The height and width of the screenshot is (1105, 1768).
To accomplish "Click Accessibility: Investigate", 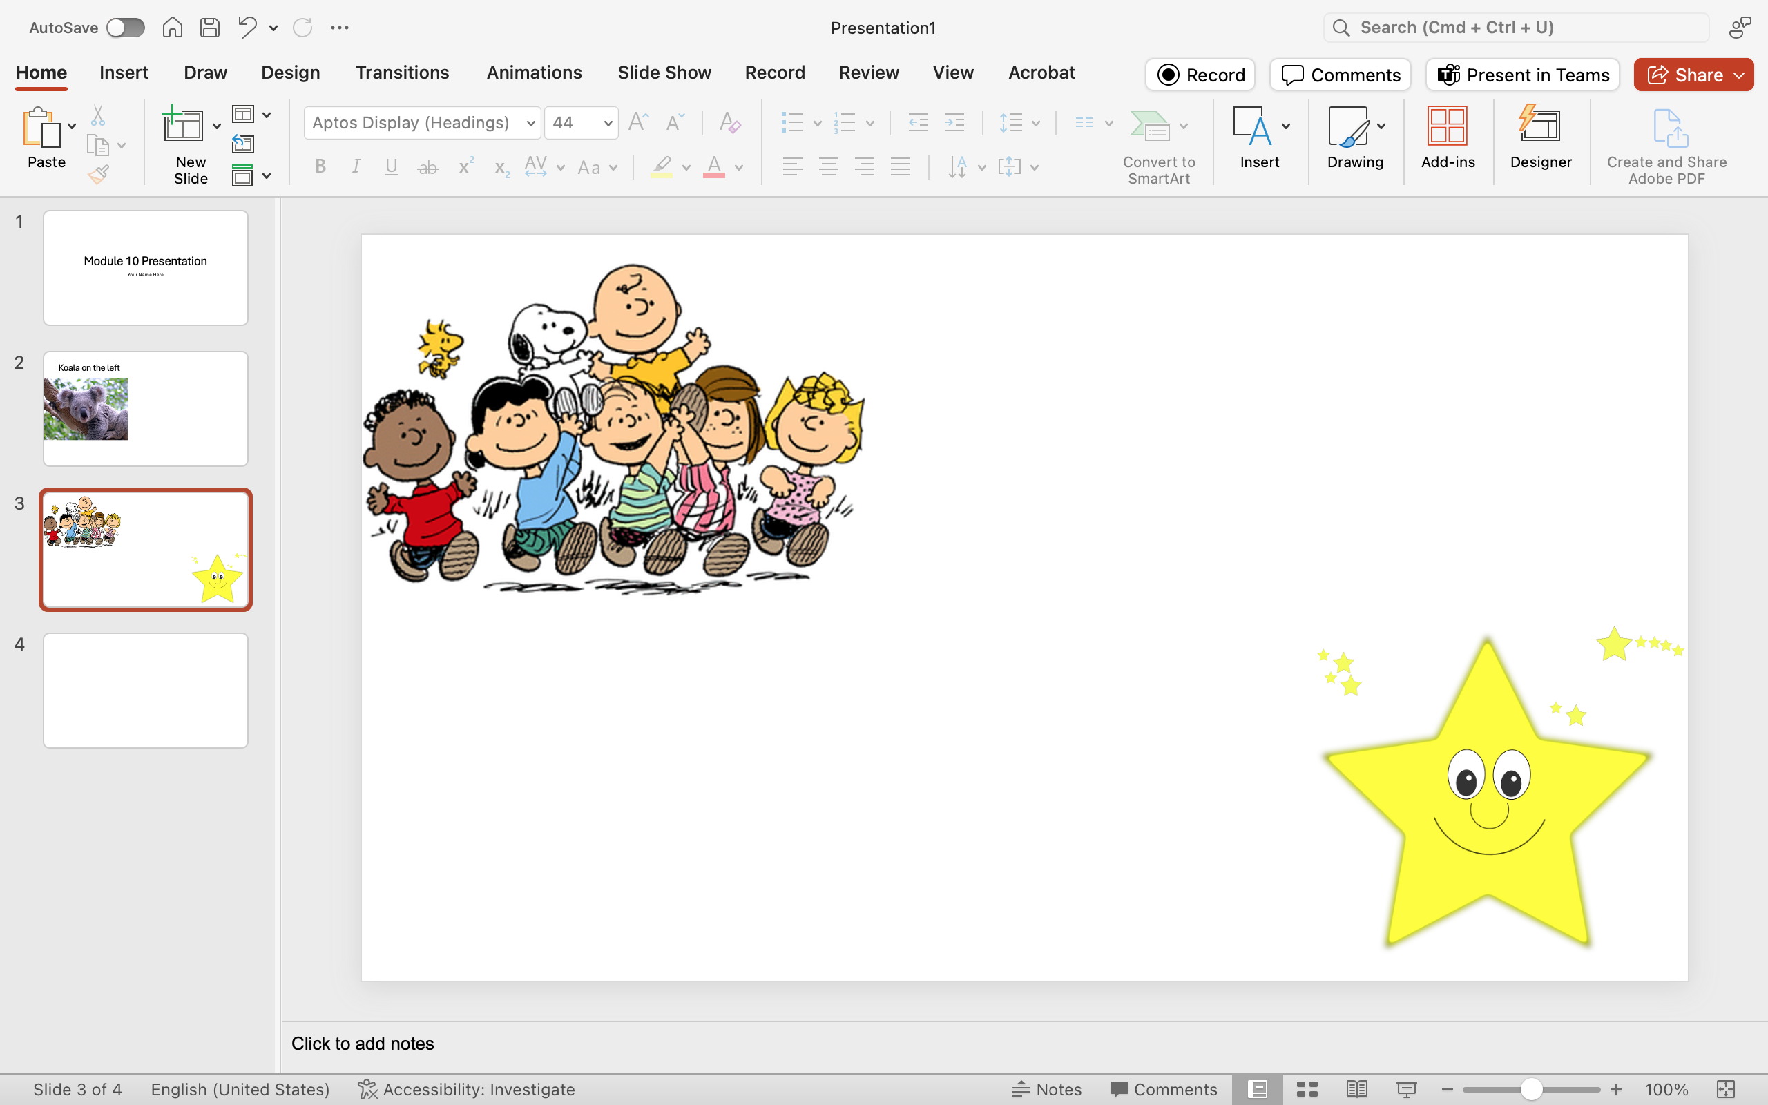I will pyautogui.click(x=466, y=1089).
